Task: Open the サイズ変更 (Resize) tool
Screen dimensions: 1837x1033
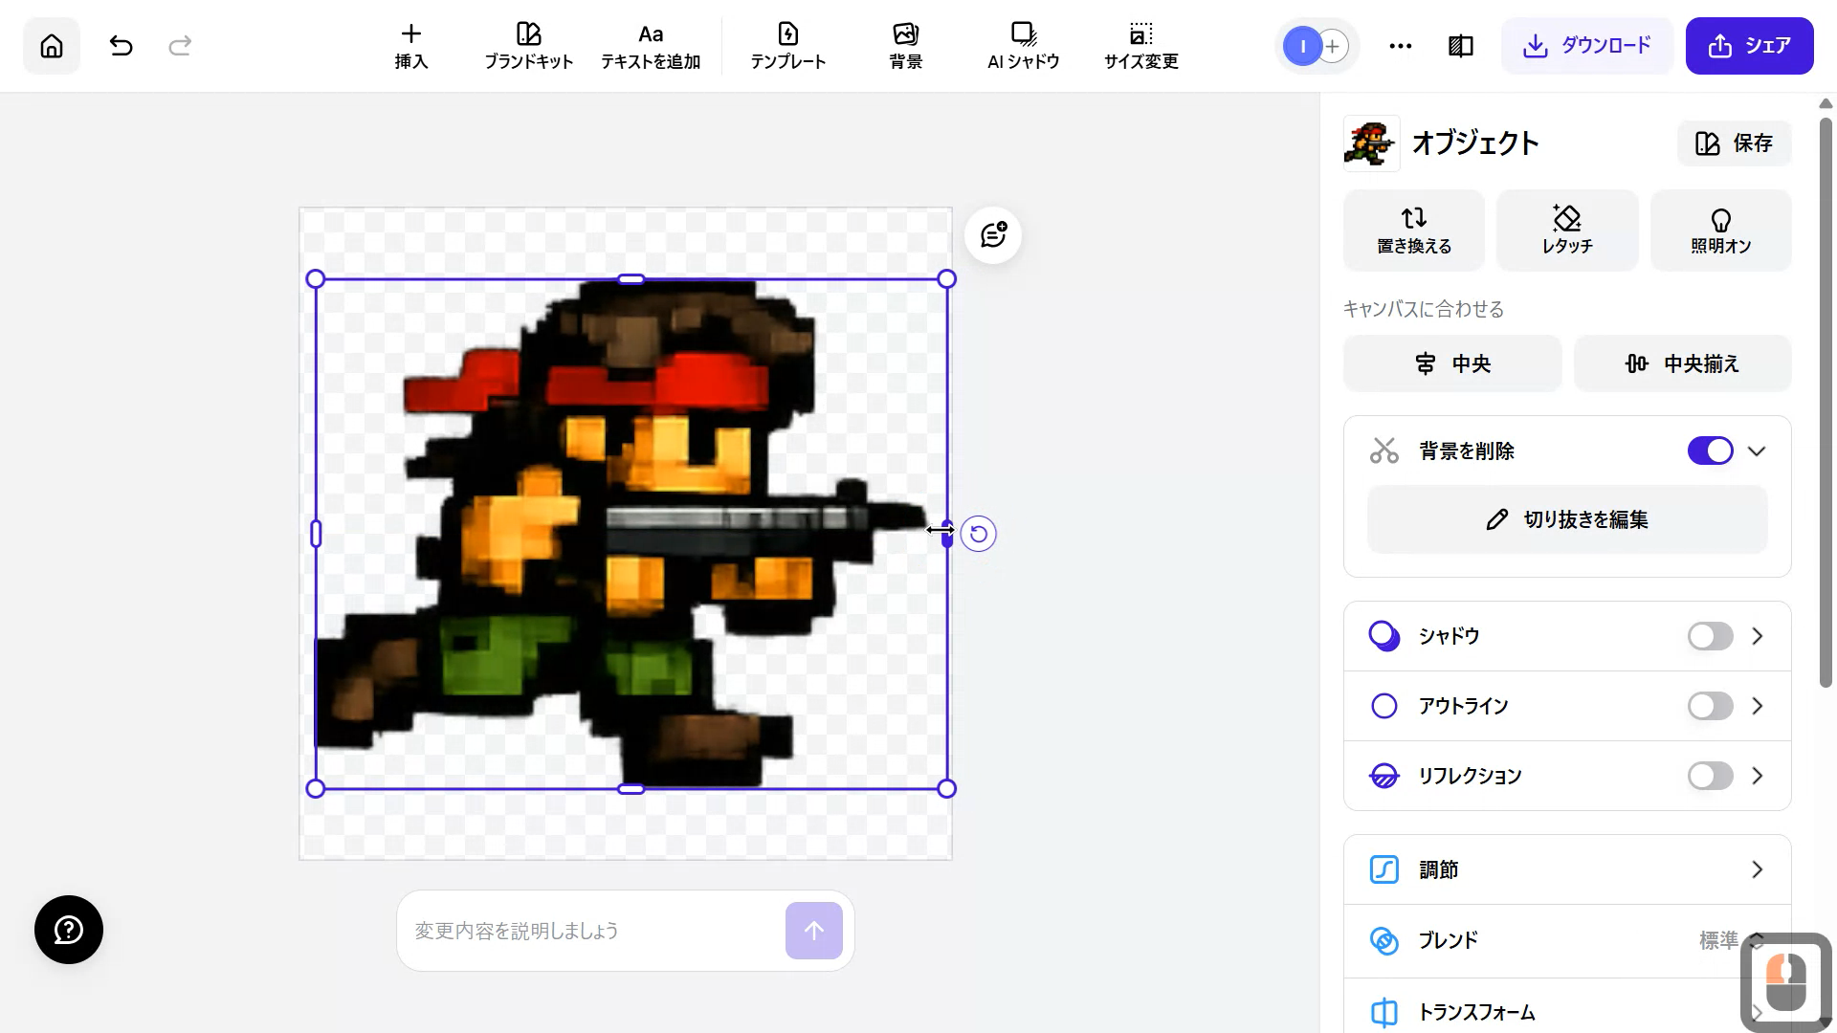Action: coord(1140,46)
